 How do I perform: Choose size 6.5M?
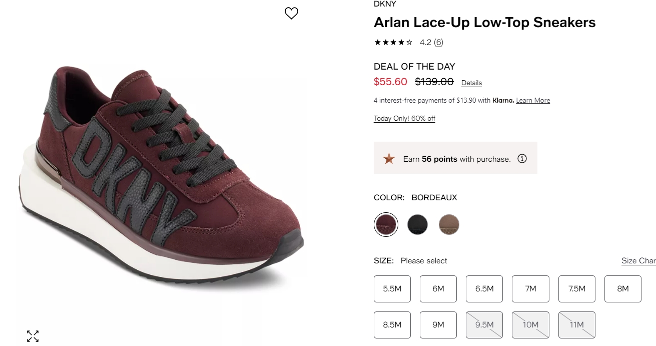click(x=484, y=289)
